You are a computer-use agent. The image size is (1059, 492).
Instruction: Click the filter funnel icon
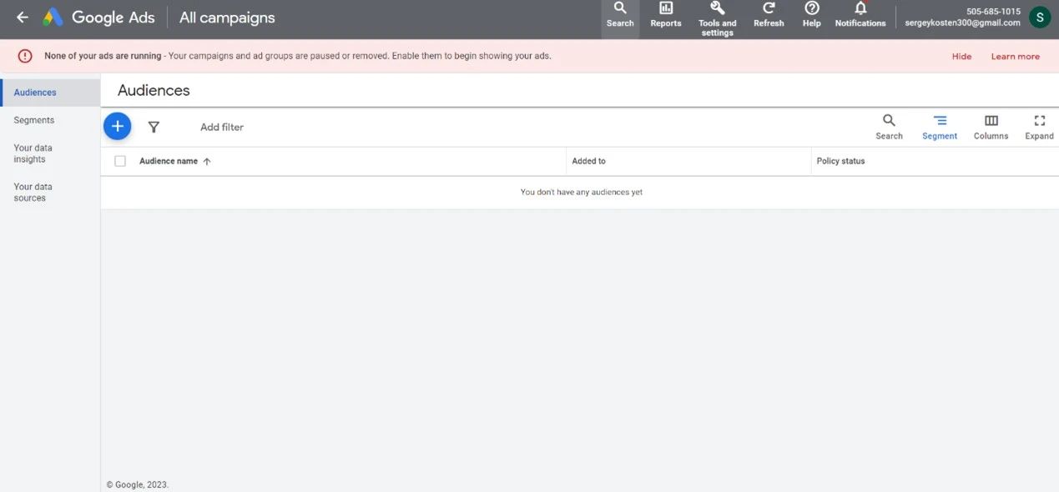tap(154, 127)
